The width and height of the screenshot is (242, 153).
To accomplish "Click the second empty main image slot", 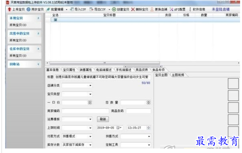I will point(233,96).
